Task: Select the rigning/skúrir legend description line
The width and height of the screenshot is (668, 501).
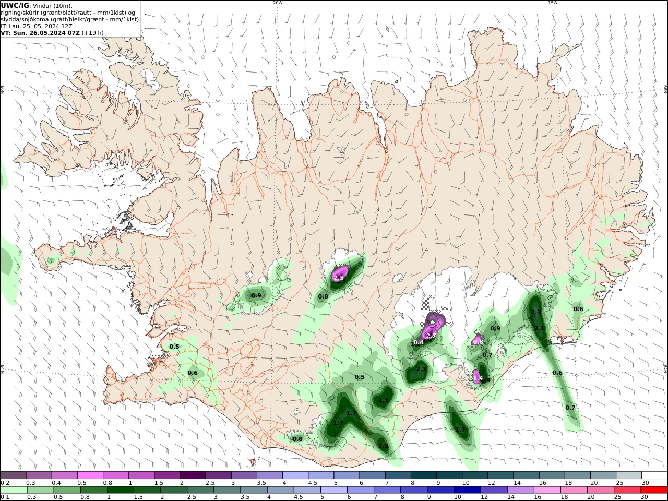Action: [x=68, y=13]
